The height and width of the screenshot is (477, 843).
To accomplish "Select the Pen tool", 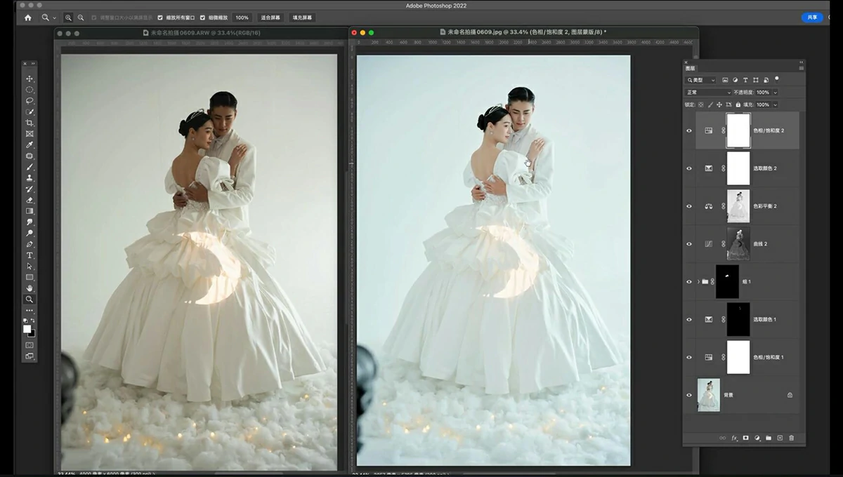I will (x=30, y=244).
